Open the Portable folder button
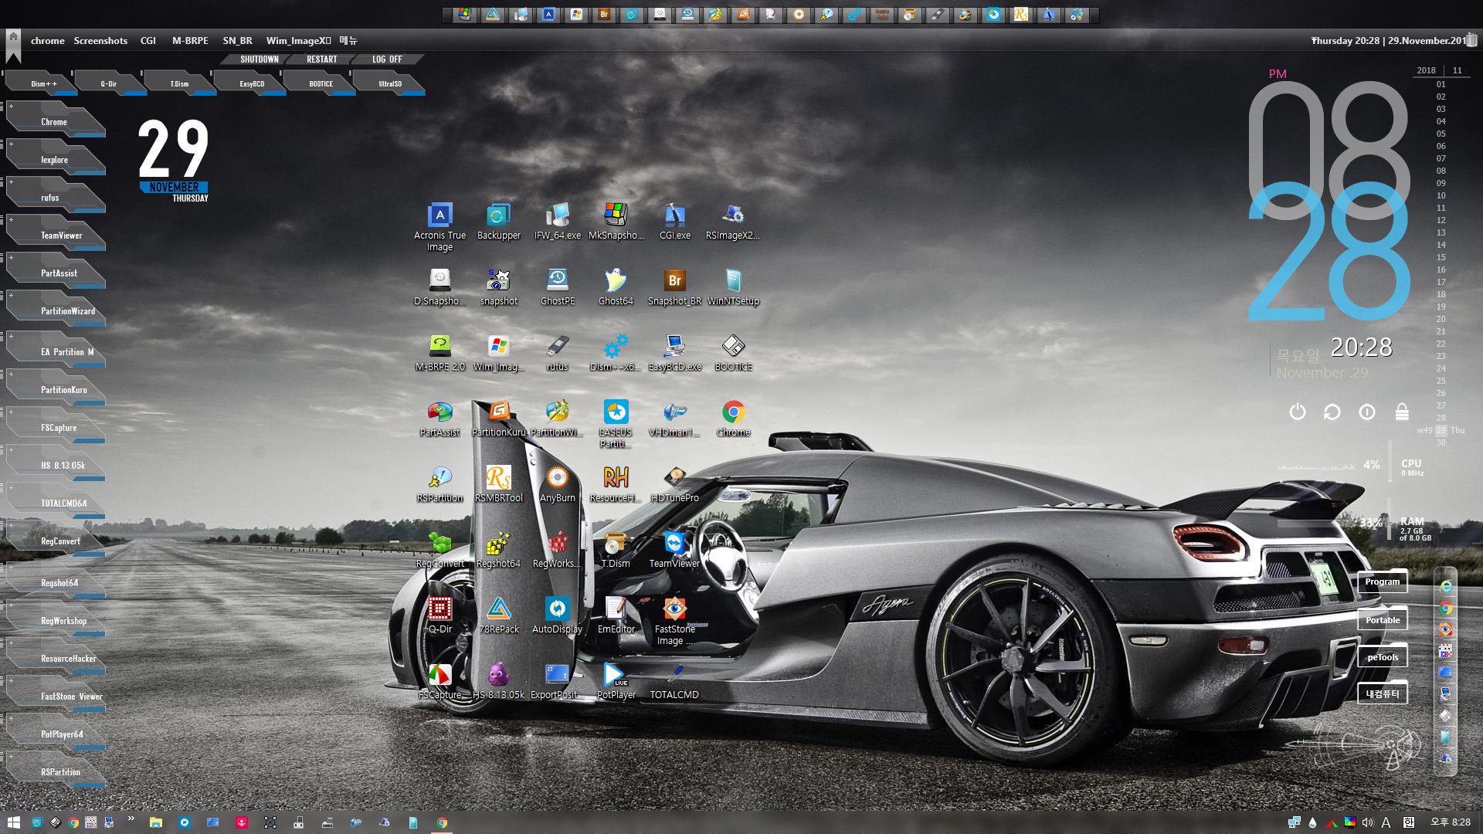Image resolution: width=1483 pixels, height=834 pixels. pos(1382,619)
